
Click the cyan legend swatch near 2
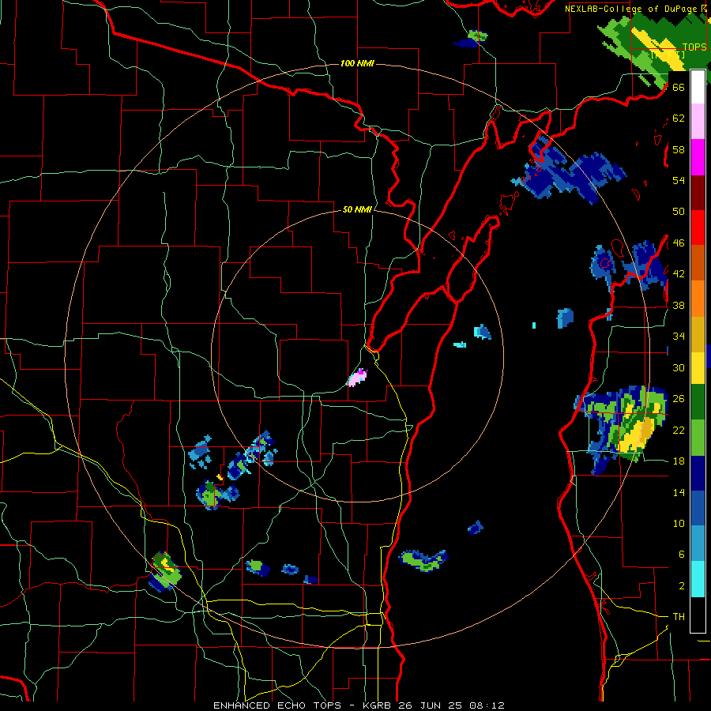tap(698, 579)
